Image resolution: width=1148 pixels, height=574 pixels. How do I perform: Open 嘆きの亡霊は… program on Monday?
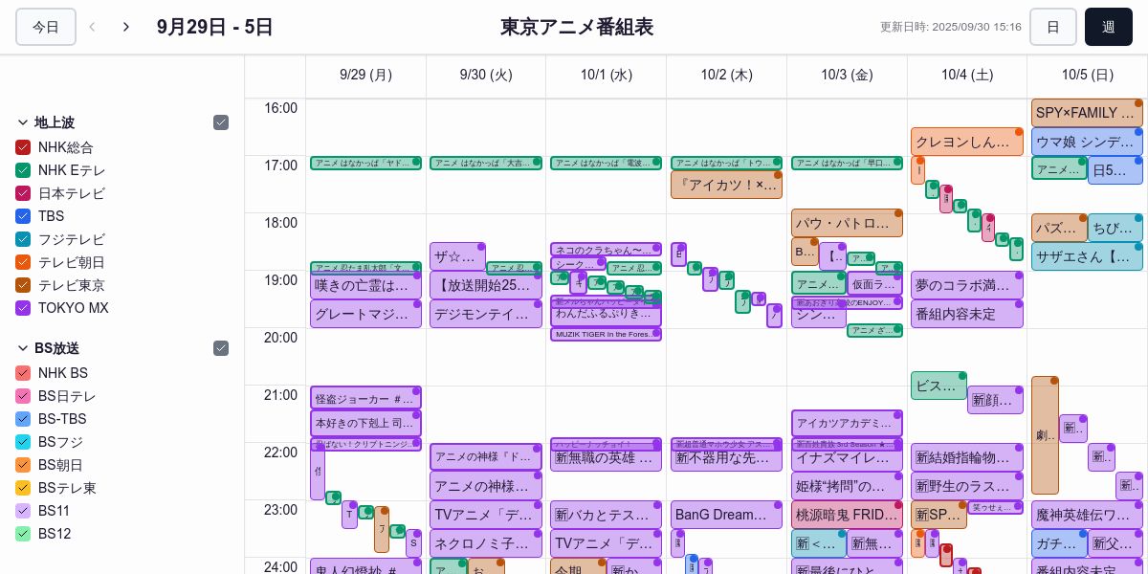tap(365, 285)
